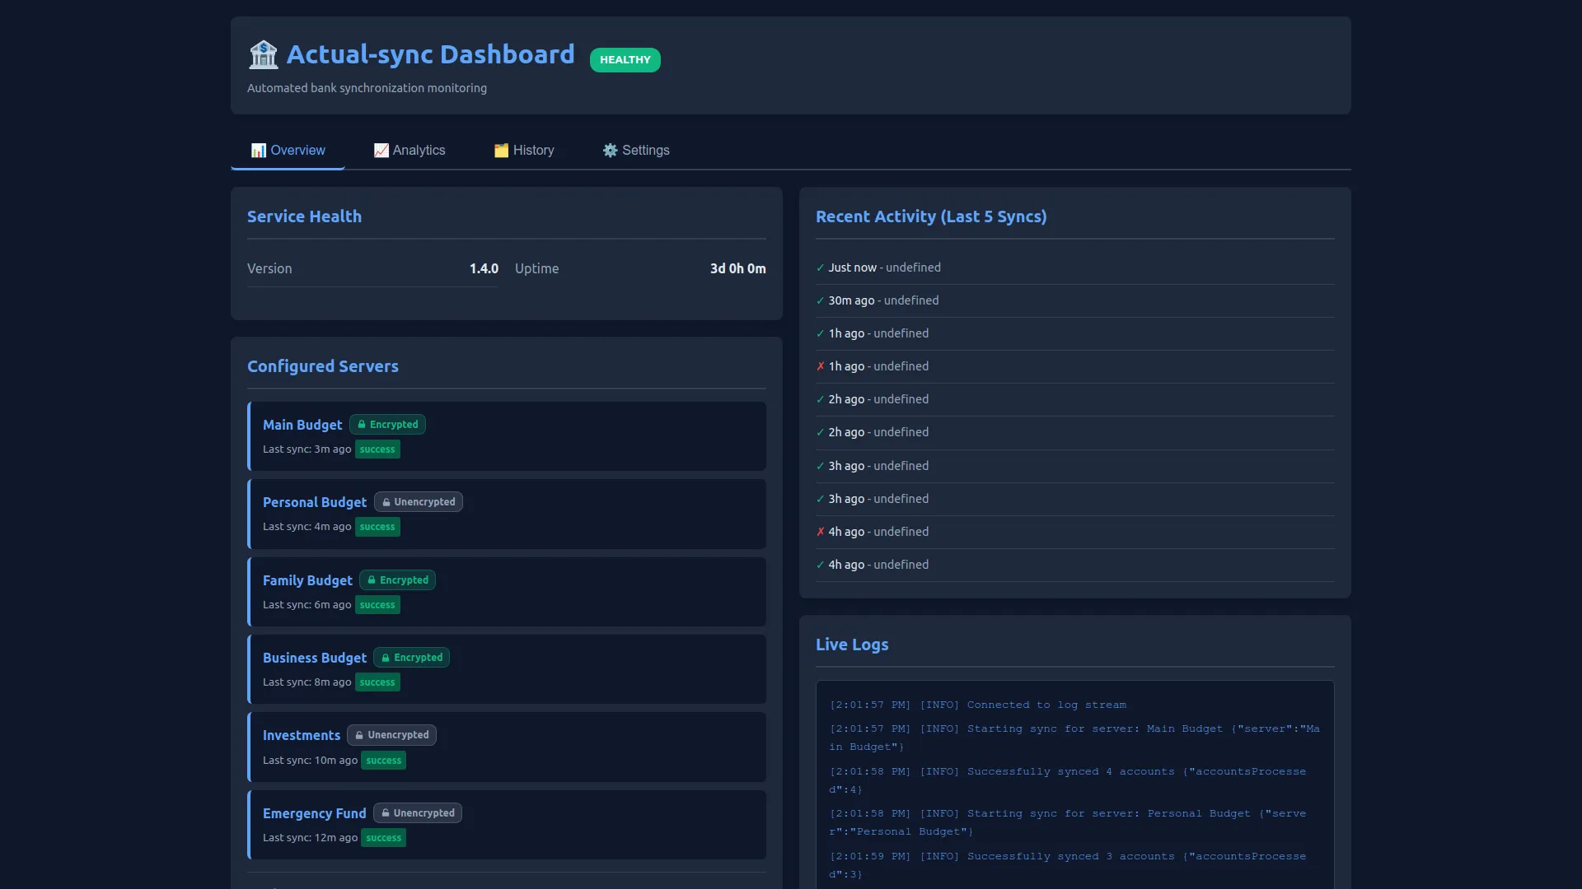Click the Live Logs output panel
The width and height of the screenshot is (1582, 889).
[1075, 784]
